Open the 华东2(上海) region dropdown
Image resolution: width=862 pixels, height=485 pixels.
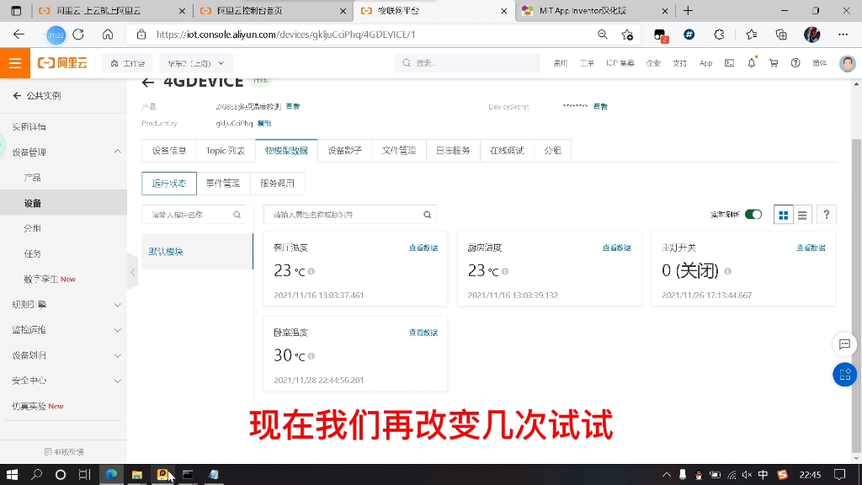[195, 62]
